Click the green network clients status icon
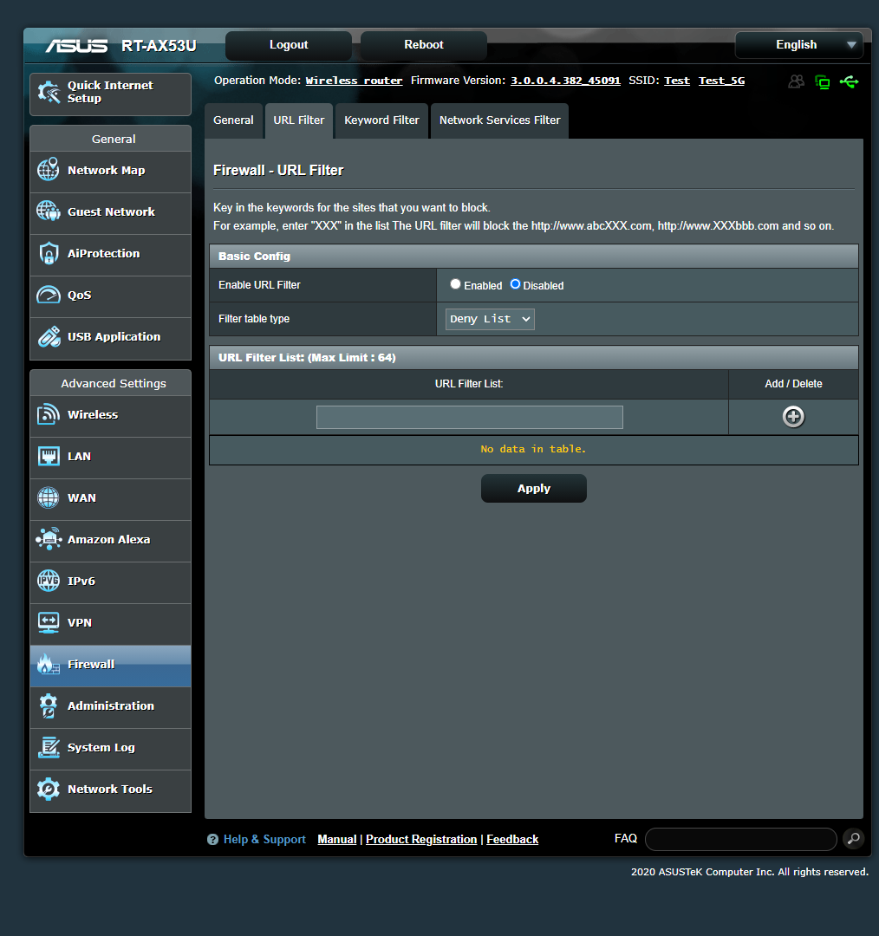Screen dimensions: 879x936 pos(823,81)
